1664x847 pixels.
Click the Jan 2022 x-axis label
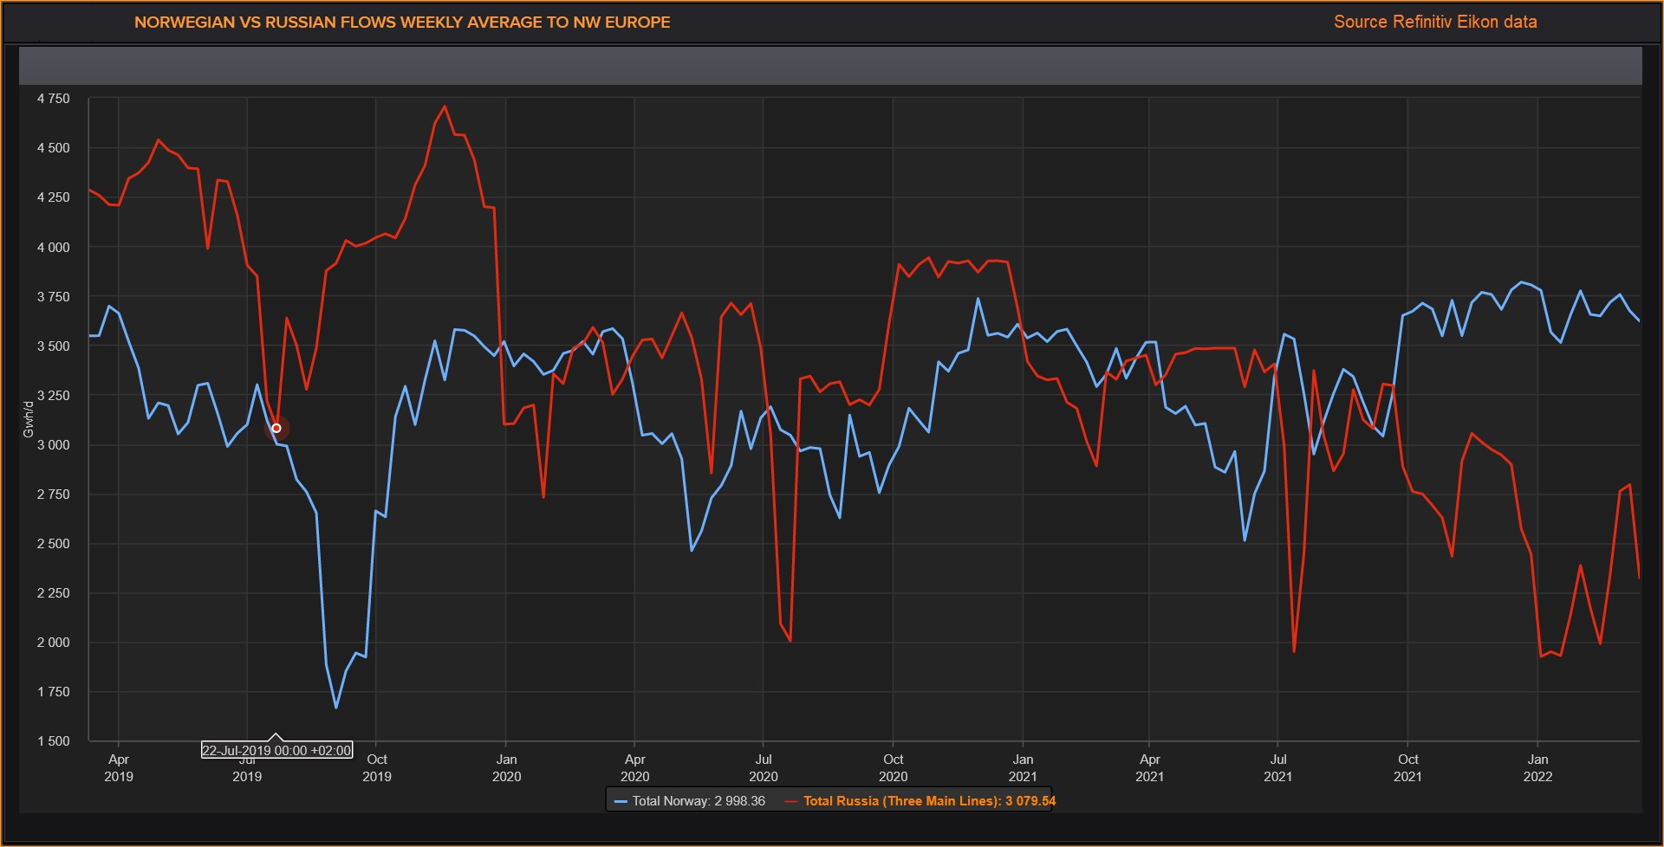(x=1538, y=767)
